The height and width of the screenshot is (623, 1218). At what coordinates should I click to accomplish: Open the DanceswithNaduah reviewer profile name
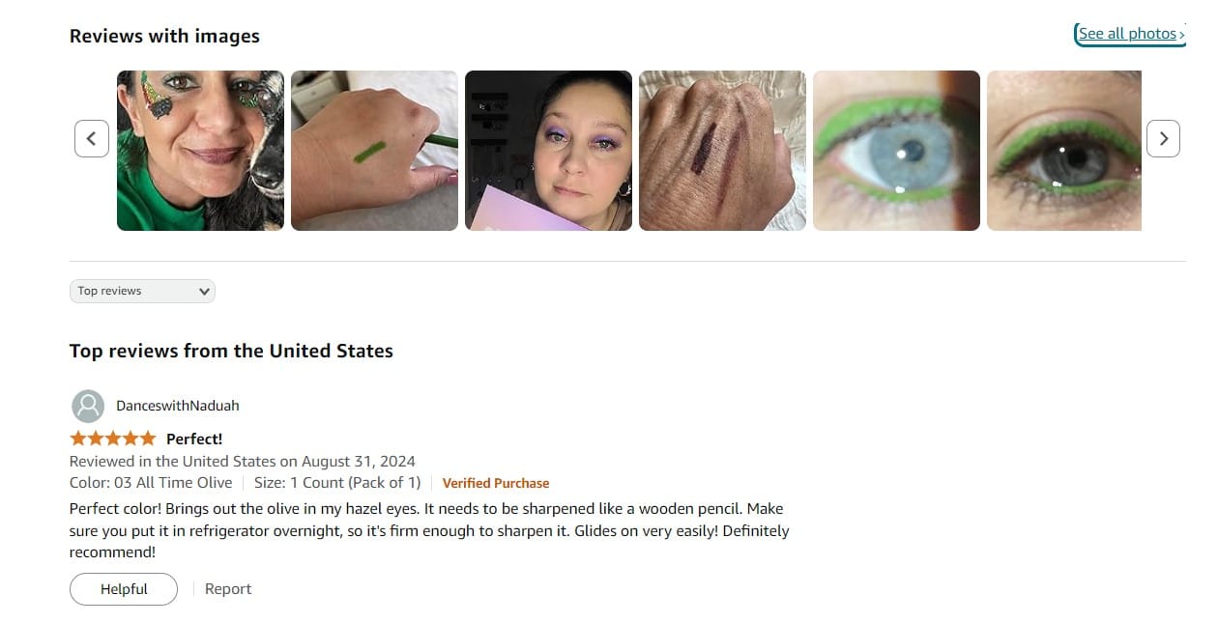tap(178, 406)
